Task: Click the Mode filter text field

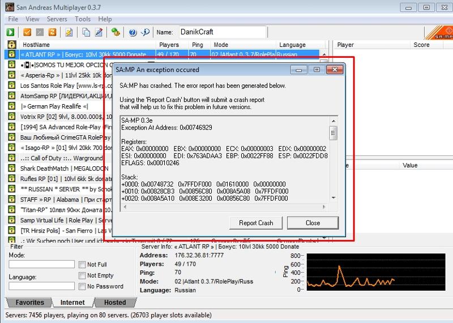Action: point(42,264)
